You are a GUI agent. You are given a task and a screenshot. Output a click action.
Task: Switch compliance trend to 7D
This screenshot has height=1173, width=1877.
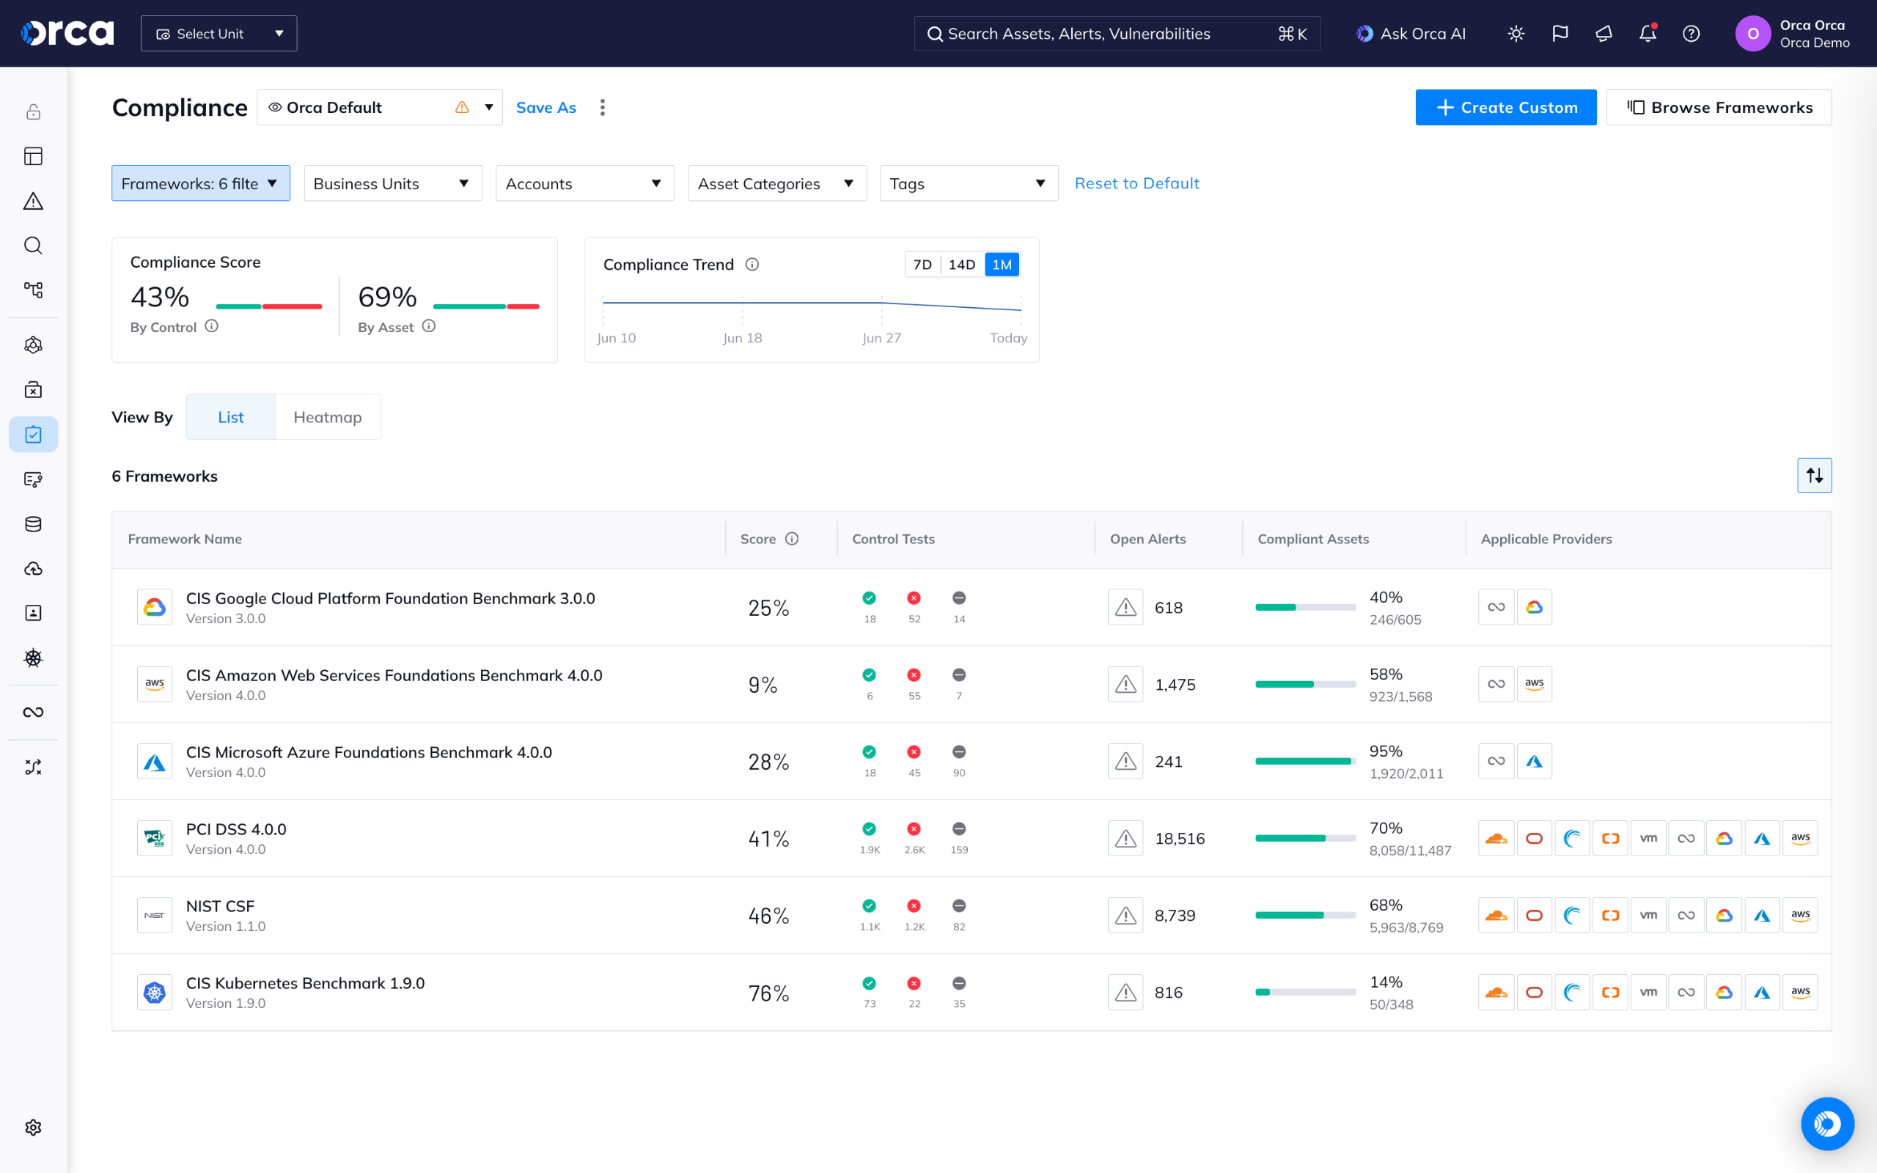(x=922, y=265)
